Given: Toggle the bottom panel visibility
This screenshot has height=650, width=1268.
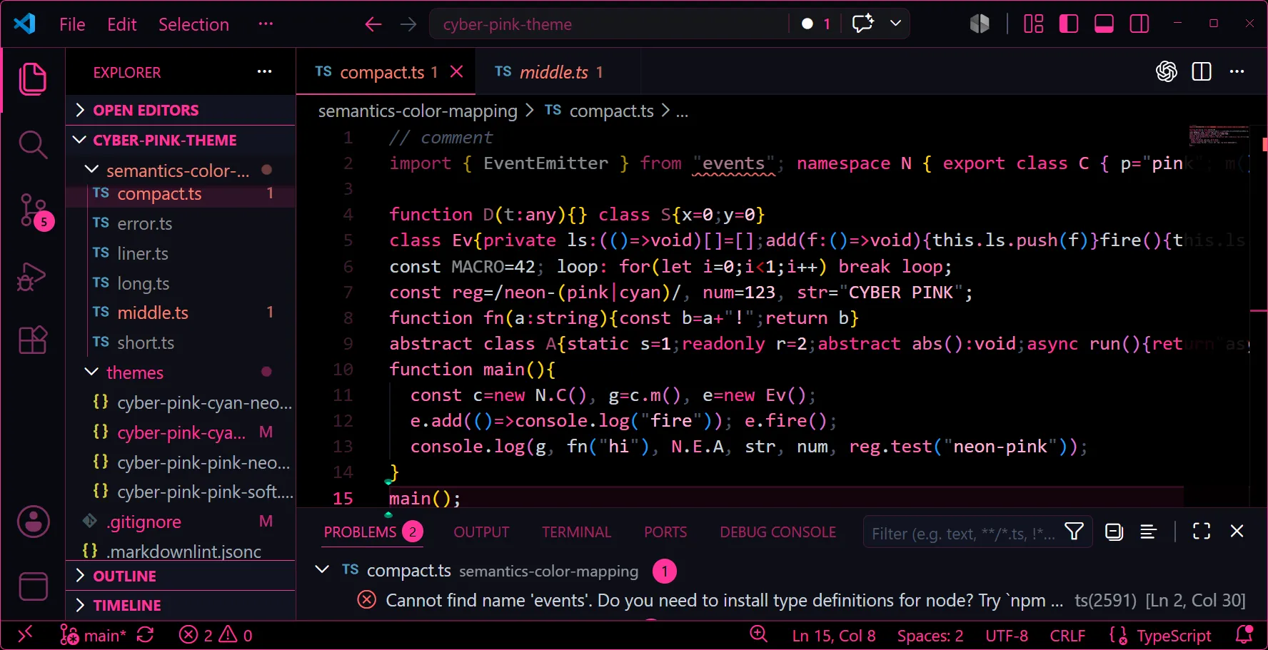Looking at the screenshot, I should [x=1104, y=24].
